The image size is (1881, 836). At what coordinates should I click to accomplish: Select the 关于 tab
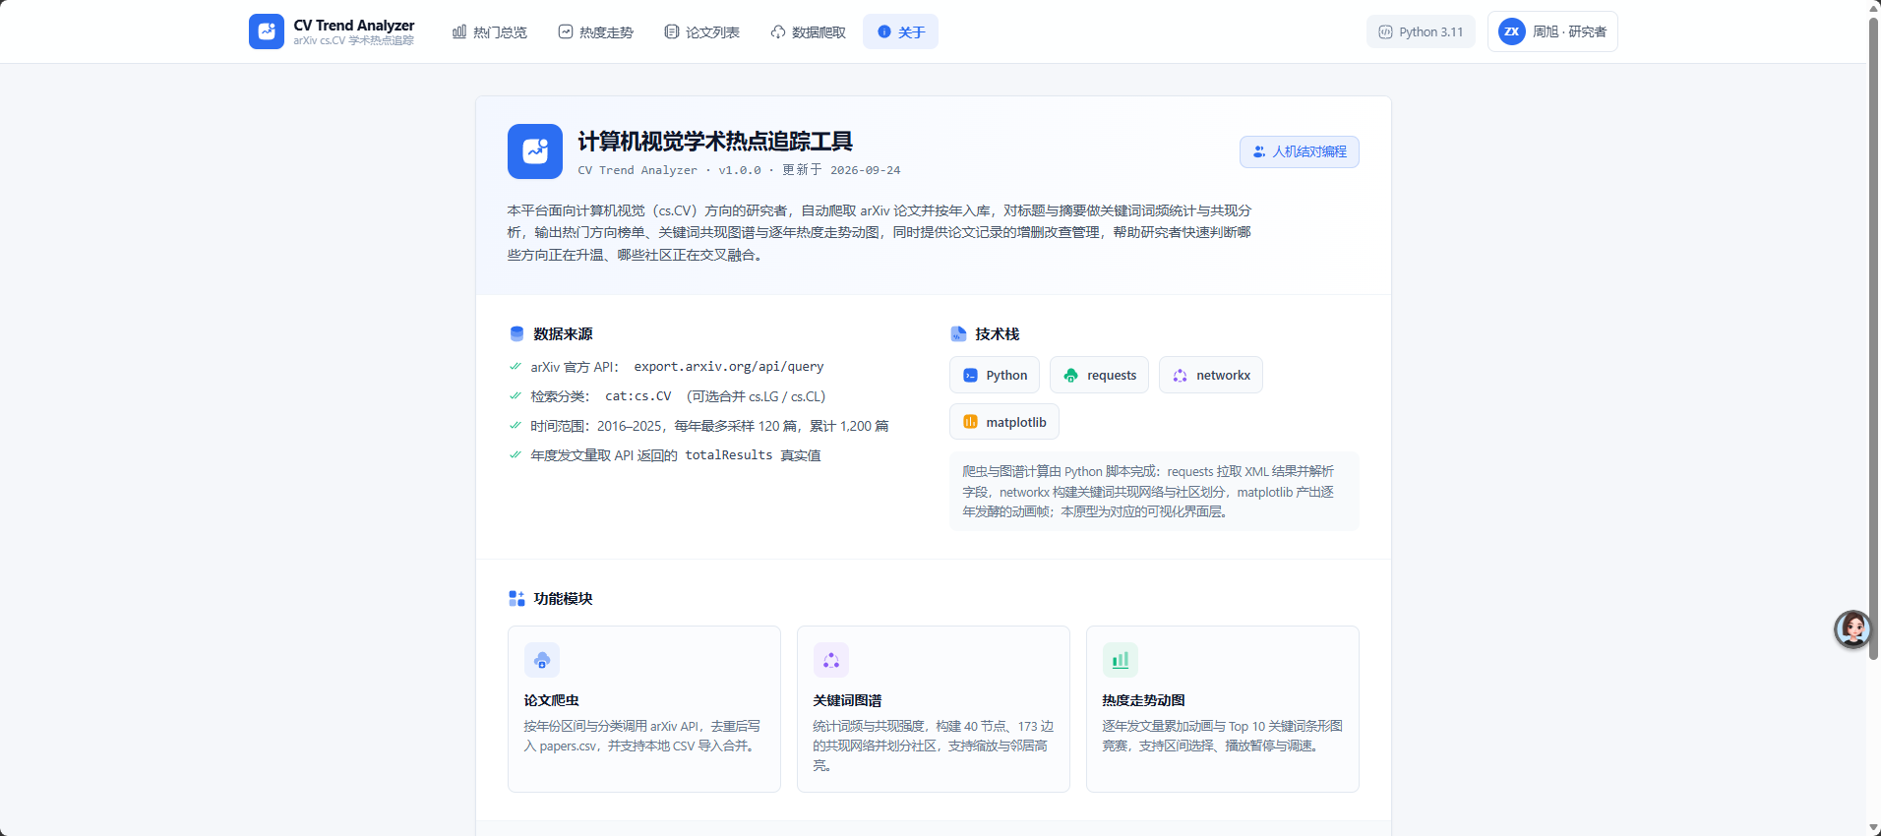901,31
